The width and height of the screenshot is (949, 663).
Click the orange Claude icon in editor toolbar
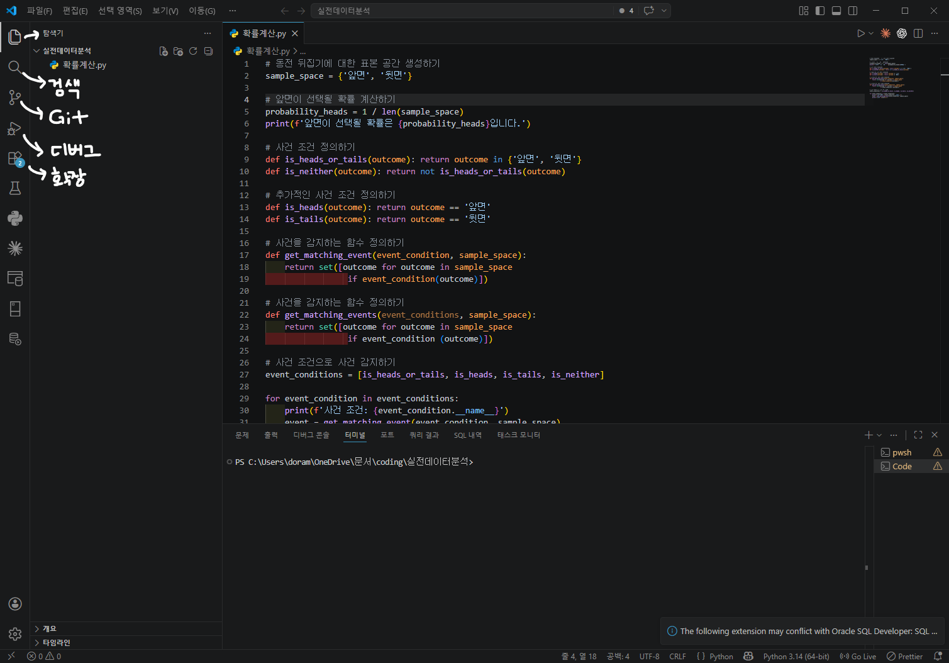885,33
